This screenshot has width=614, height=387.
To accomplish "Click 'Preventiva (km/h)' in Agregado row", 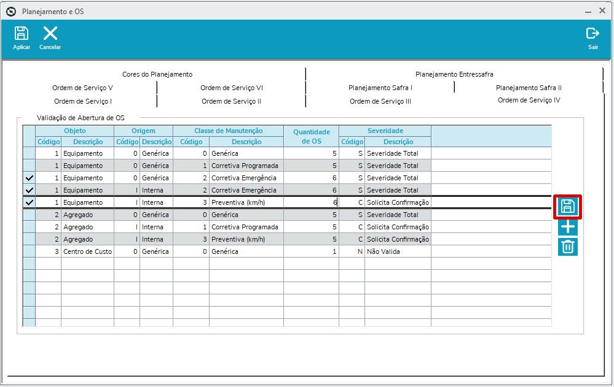I will [246, 239].
